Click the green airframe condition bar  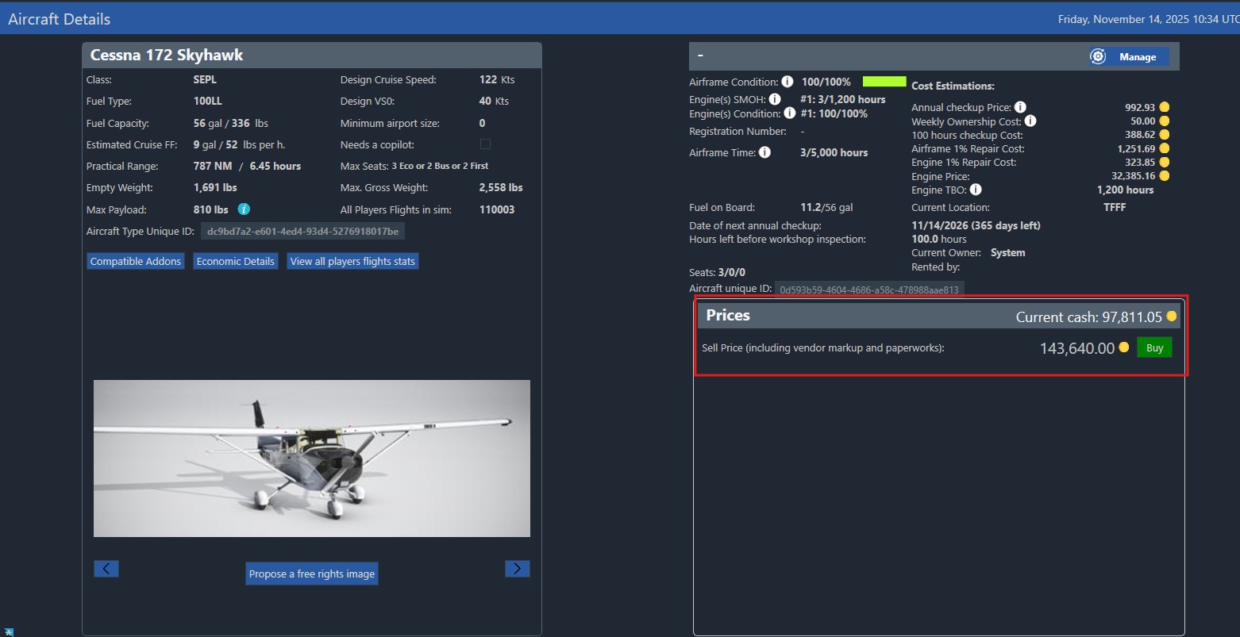pos(884,81)
